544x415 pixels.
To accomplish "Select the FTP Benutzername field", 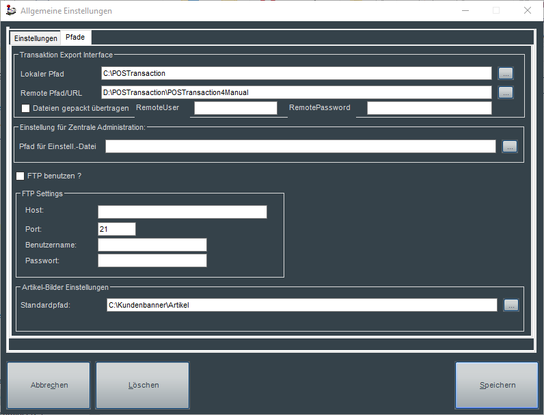I will point(152,245).
